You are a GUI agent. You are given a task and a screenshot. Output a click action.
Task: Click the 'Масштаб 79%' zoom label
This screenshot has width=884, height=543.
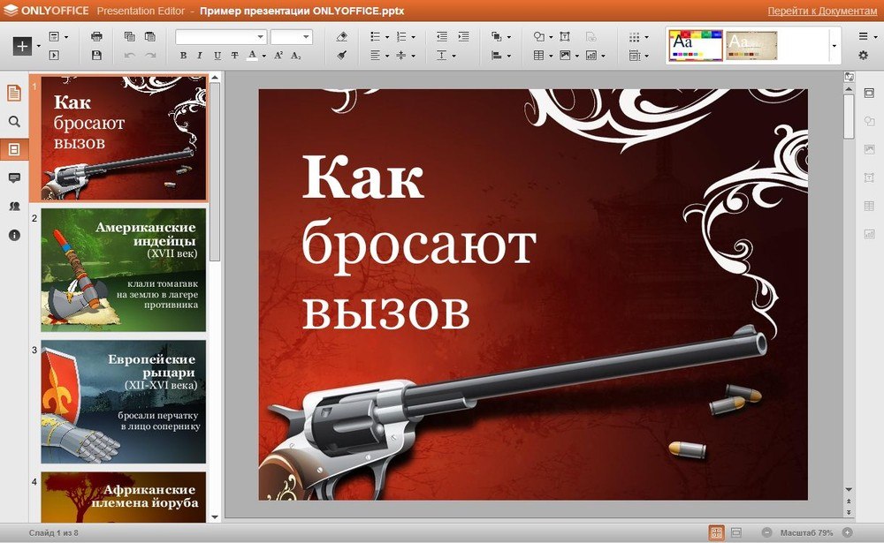(x=806, y=532)
